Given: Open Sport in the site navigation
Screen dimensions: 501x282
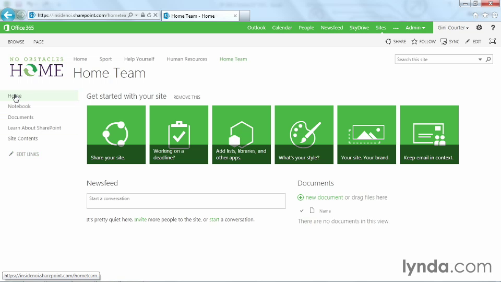Looking at the screenshot, I should [105, 59].
